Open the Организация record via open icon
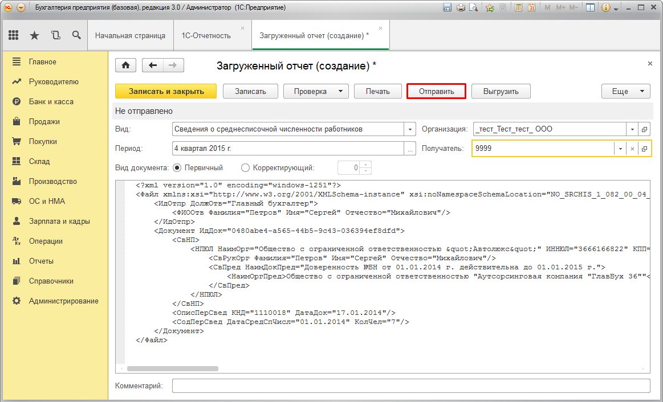 (x=644, y=129)
